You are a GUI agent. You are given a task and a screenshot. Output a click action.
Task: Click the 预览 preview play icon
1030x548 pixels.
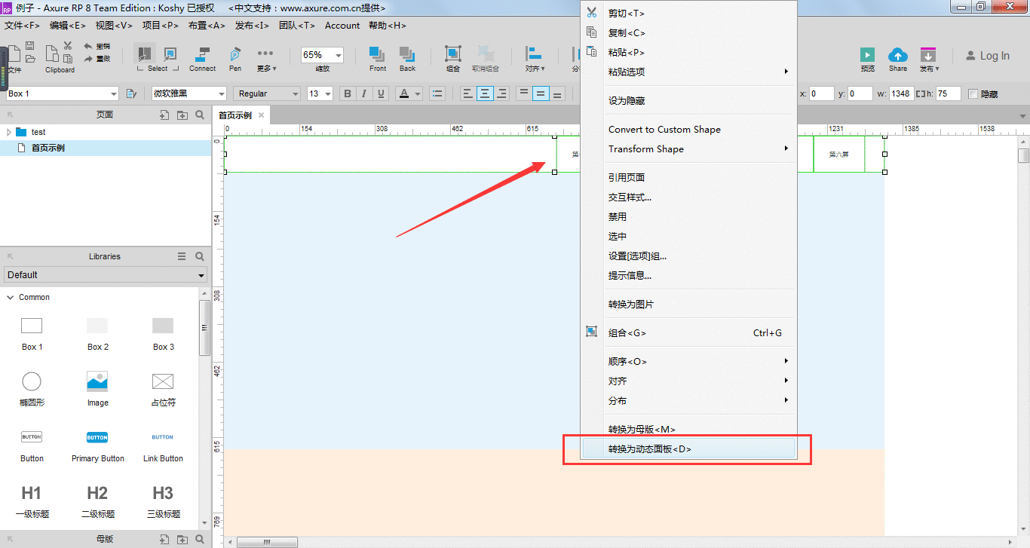click(x=868, y=54)
